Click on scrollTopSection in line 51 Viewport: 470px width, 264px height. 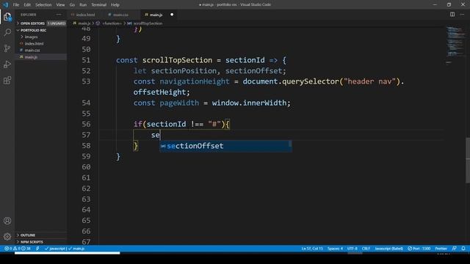177,60
